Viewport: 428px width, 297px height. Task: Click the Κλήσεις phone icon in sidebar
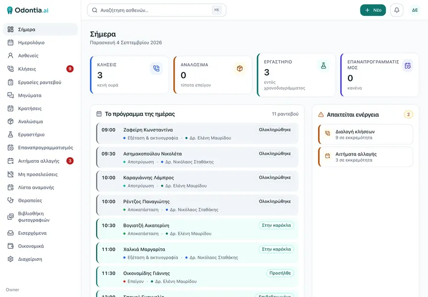(10, 68)
